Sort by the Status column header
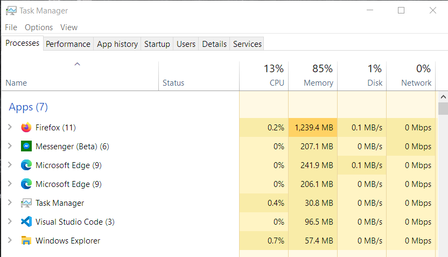Screen dimensions: 448x257 point(199,76)
